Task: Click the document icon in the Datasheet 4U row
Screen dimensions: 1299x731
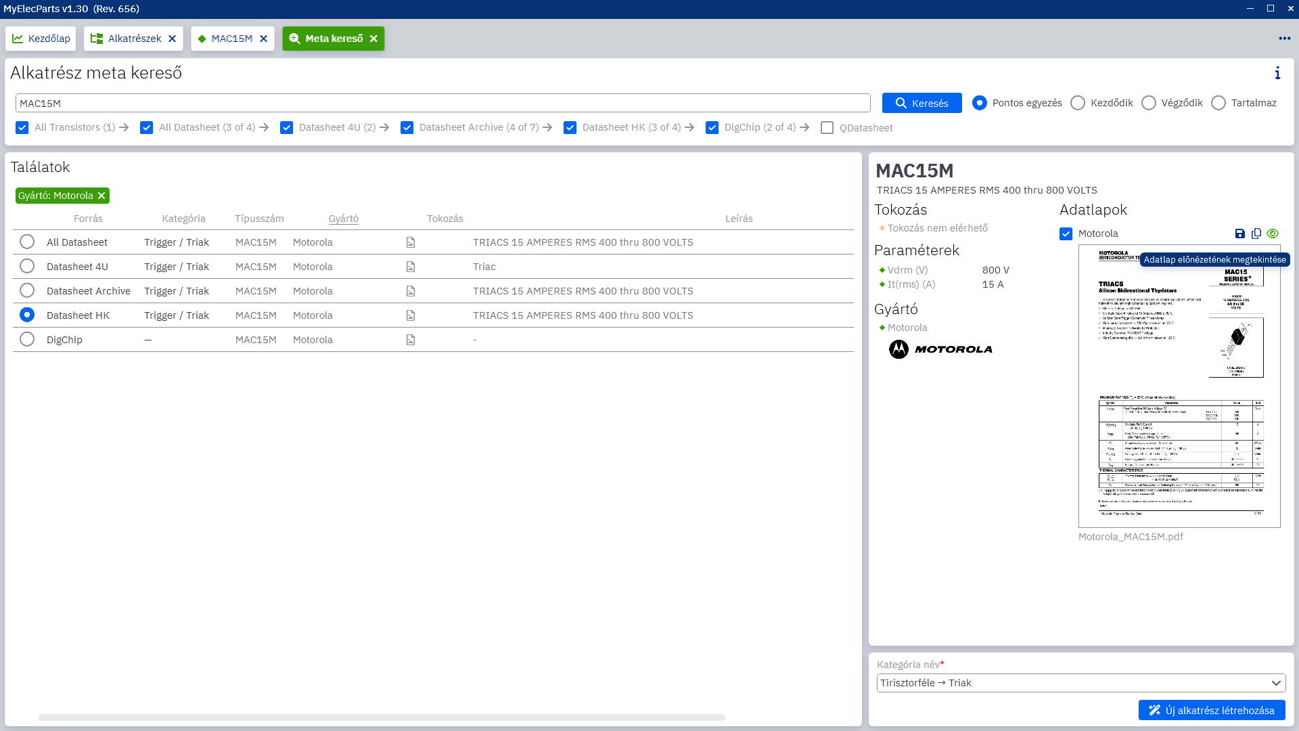Action: (411, 267)
